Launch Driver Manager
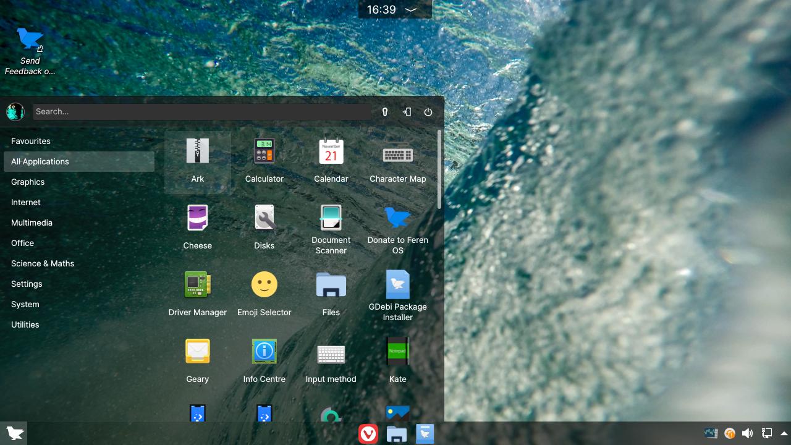 pyautogui.click(x=198, y=295)
